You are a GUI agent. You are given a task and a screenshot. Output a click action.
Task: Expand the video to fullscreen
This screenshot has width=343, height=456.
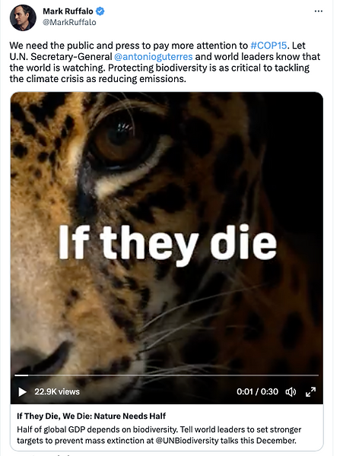pyautogui.click(x=310, y=391)
